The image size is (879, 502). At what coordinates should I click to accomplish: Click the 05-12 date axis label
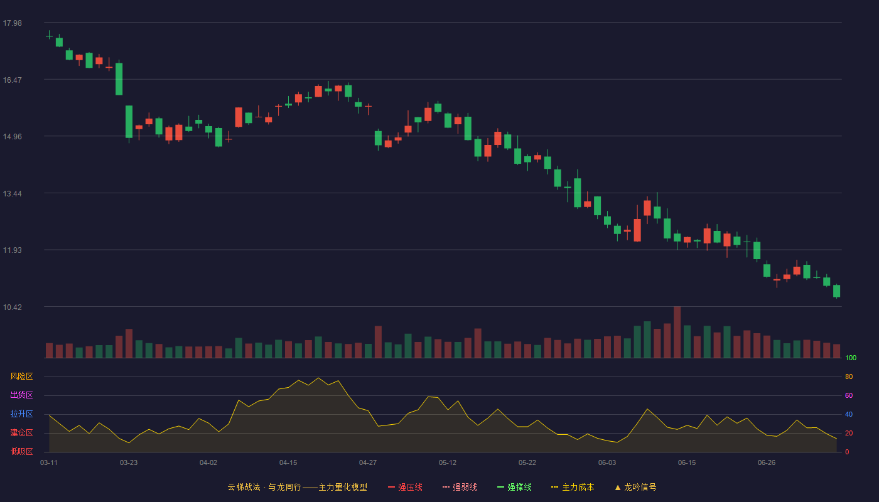[x=448, y=462]
